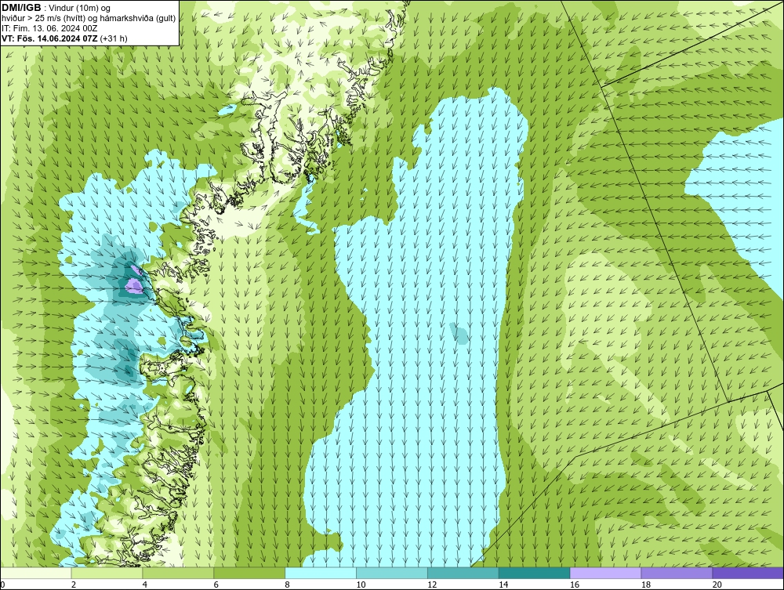Click the 'hviður > 25 m/s' description line
Viewport: 784px width, 590px height.
pos(89,18)
